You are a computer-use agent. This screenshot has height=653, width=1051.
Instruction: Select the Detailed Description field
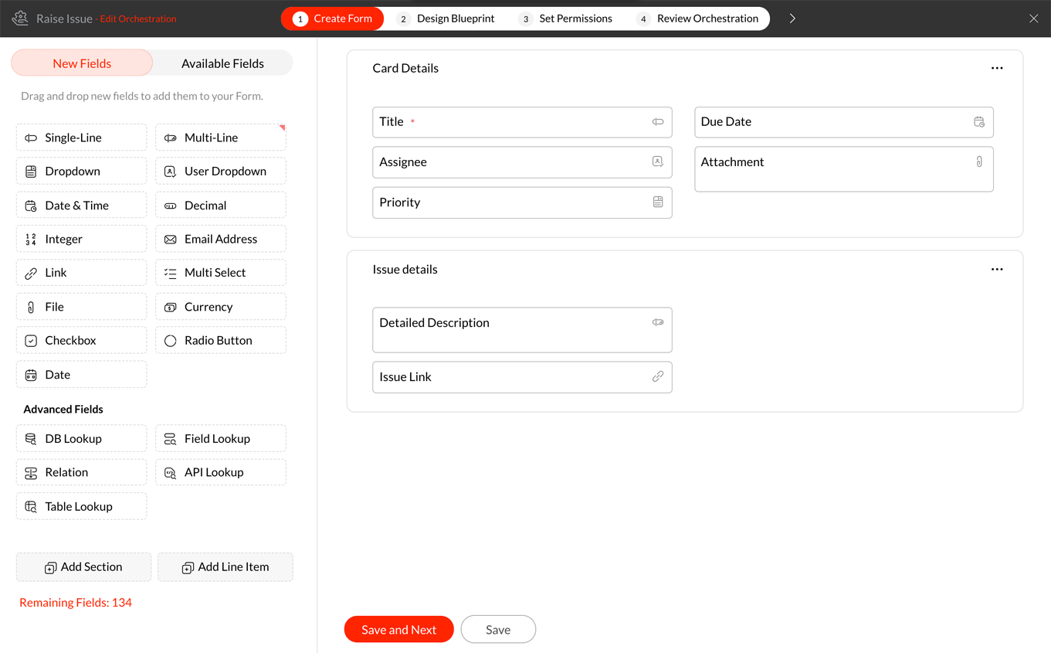coord(522,330)
